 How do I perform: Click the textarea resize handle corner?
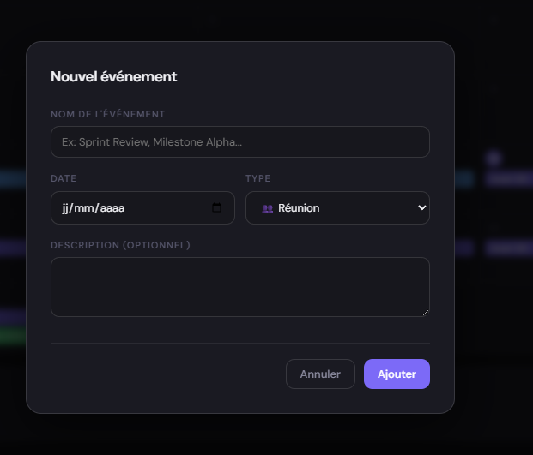(426, 313)
